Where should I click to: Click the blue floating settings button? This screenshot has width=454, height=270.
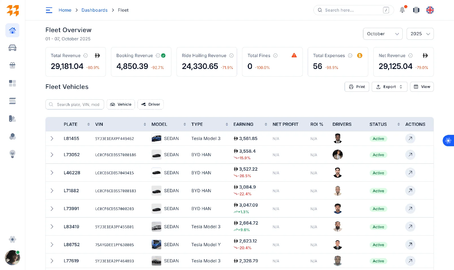(x=448, y=141)
